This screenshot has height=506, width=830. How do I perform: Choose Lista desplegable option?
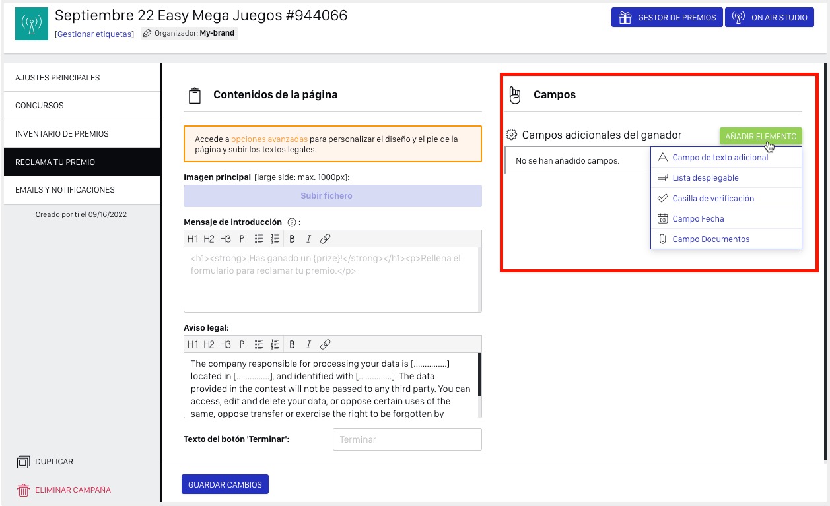coord(705,178)
